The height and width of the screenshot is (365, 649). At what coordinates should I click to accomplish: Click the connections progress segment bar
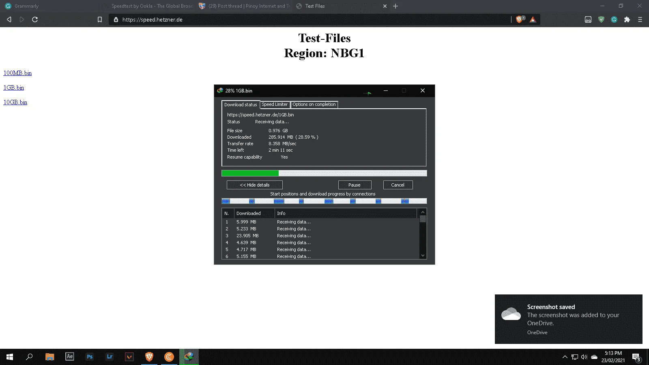pos(324,201)
